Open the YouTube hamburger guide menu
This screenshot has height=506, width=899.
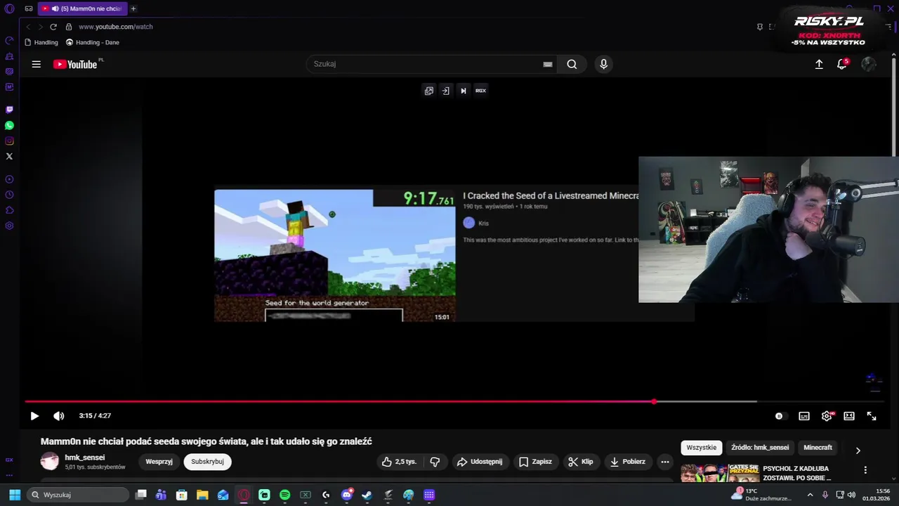36,64
